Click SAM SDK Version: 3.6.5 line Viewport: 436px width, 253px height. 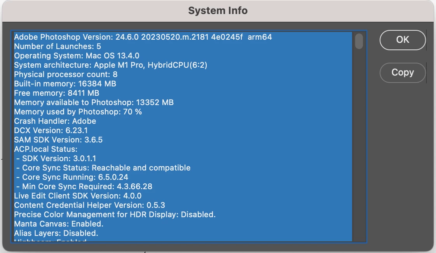[58, 140]
